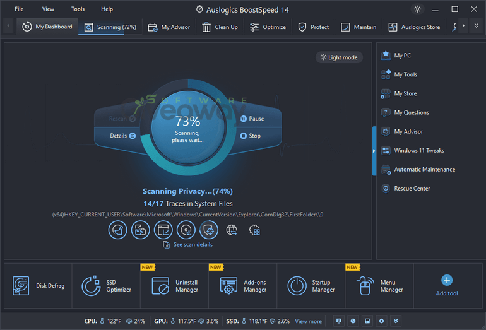Open Rescue Center

click(x=405, y=189)
